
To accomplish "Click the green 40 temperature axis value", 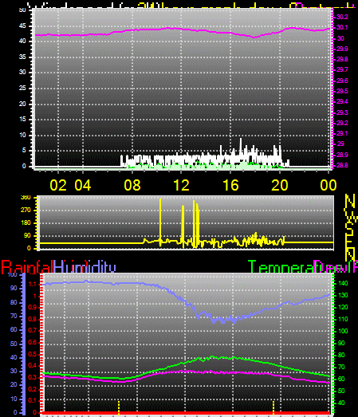I will (x=341, y=403).
